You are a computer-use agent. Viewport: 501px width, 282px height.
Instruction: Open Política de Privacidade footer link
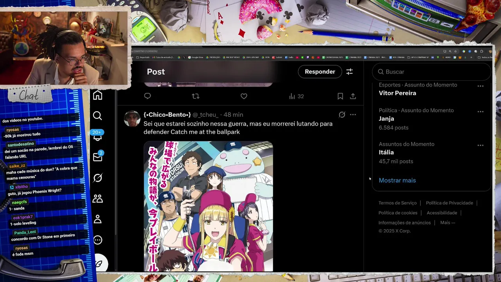449,203
